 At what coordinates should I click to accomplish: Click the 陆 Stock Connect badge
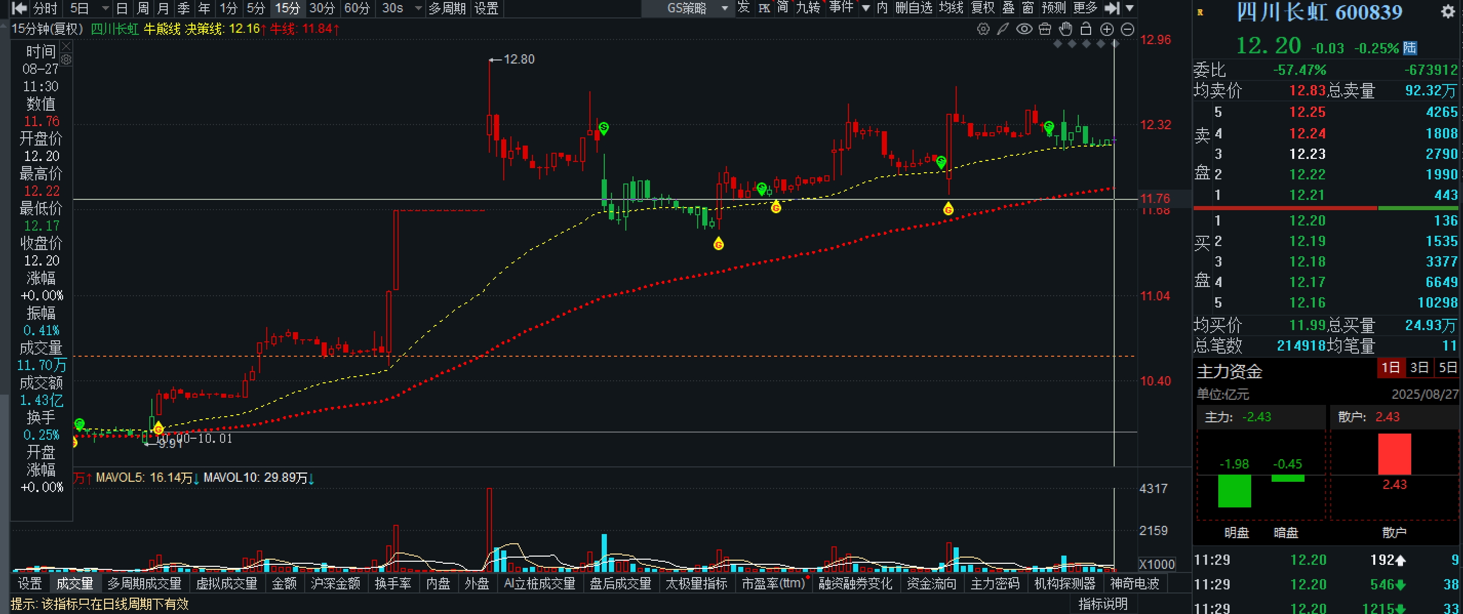pos(1410,48)
